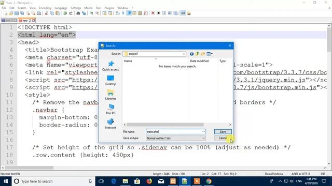Click the Save file toolbar icon

(16, 13)
